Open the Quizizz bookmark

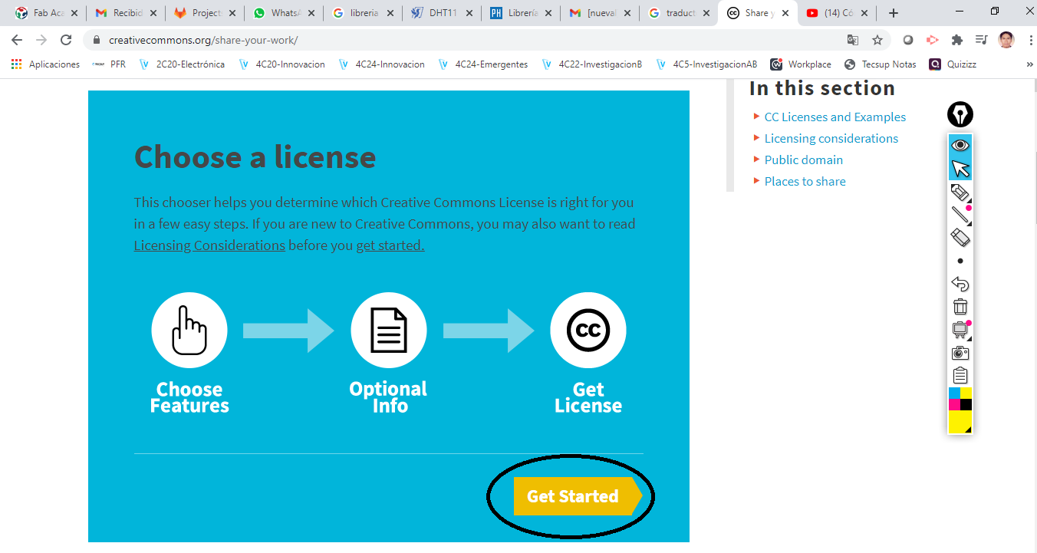[x=953, y=64]
